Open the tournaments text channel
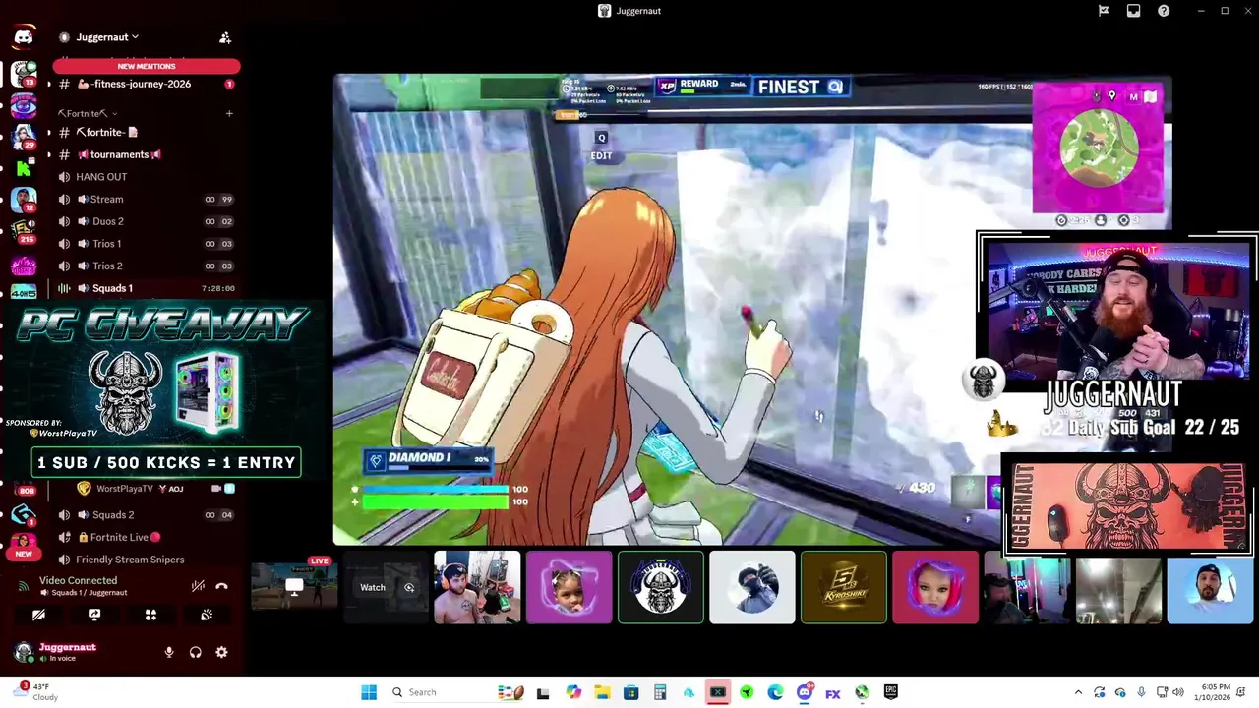 tap(147, 154)
